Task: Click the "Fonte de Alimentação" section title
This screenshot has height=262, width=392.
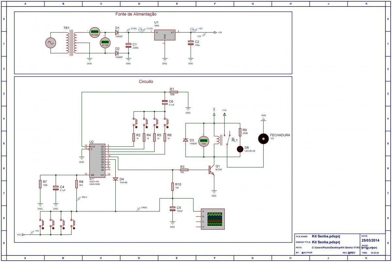Action: click(136, 14)
